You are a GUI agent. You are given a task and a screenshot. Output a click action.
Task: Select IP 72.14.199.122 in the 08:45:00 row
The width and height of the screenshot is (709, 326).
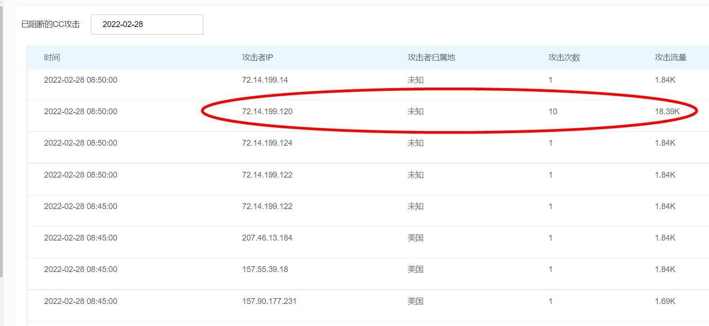[x=267, y=206]
